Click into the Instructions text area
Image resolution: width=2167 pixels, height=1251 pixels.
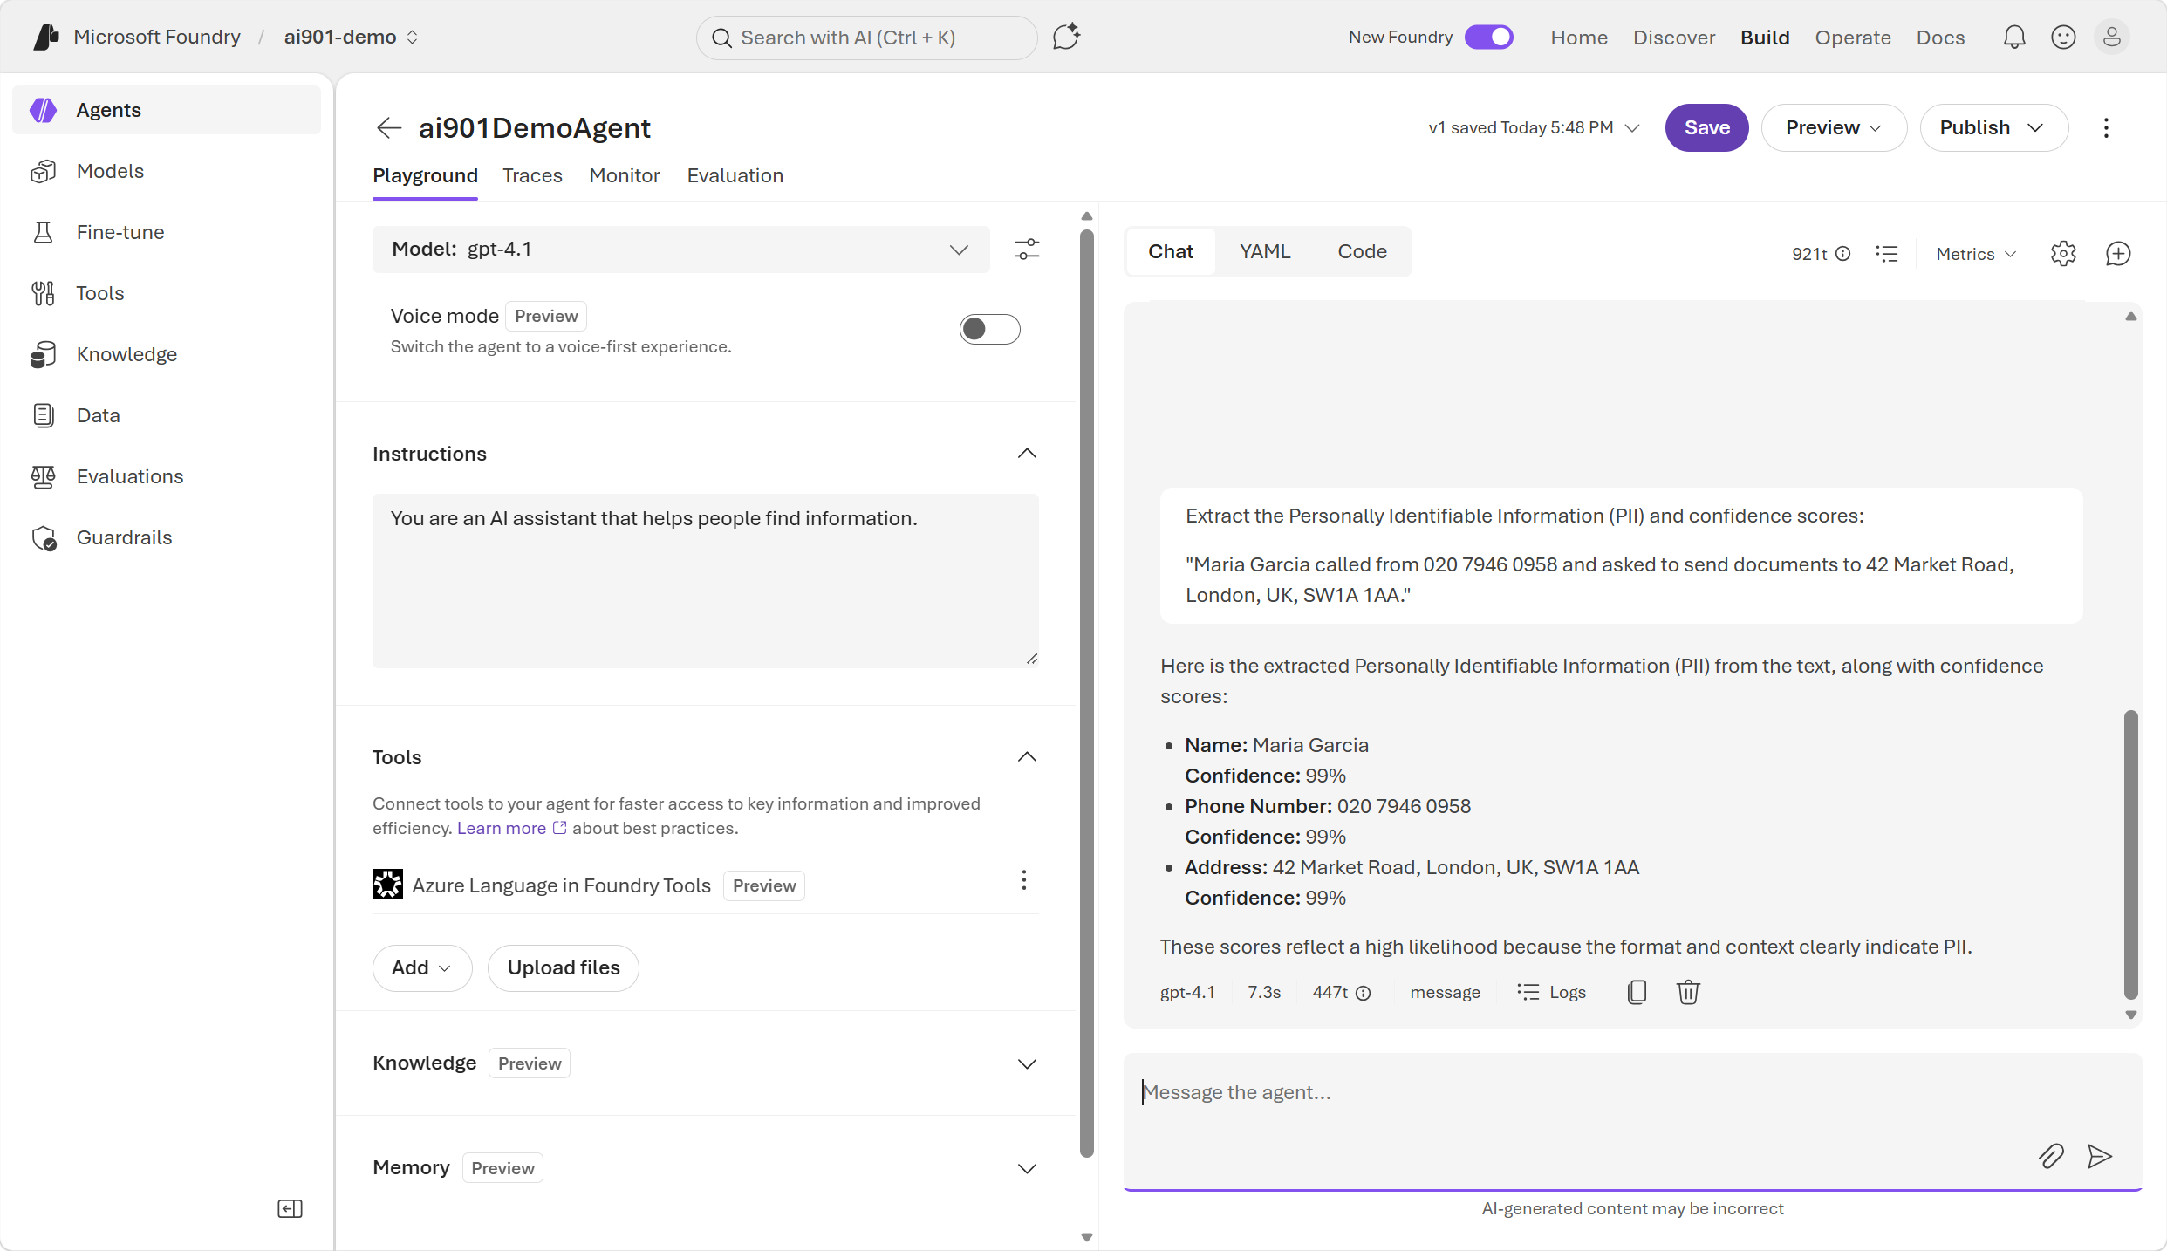click(x=705, y=580)
